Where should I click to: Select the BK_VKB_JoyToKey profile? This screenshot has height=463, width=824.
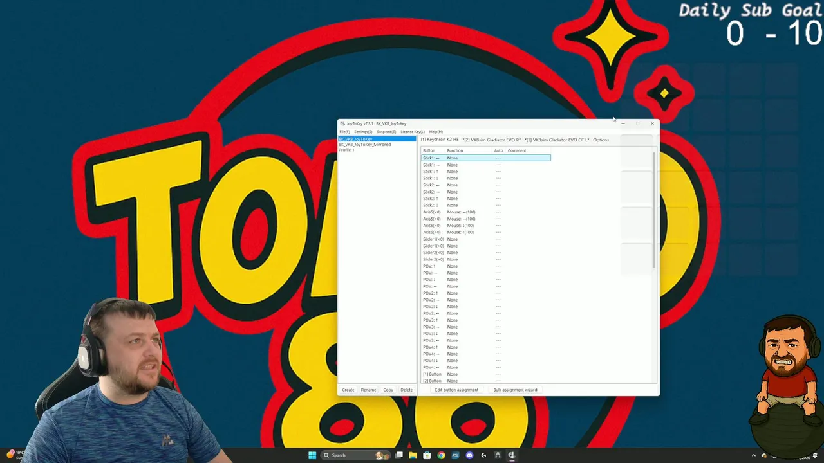(x=377, y=139)
